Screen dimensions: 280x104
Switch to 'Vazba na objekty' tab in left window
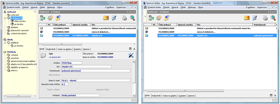65,49
